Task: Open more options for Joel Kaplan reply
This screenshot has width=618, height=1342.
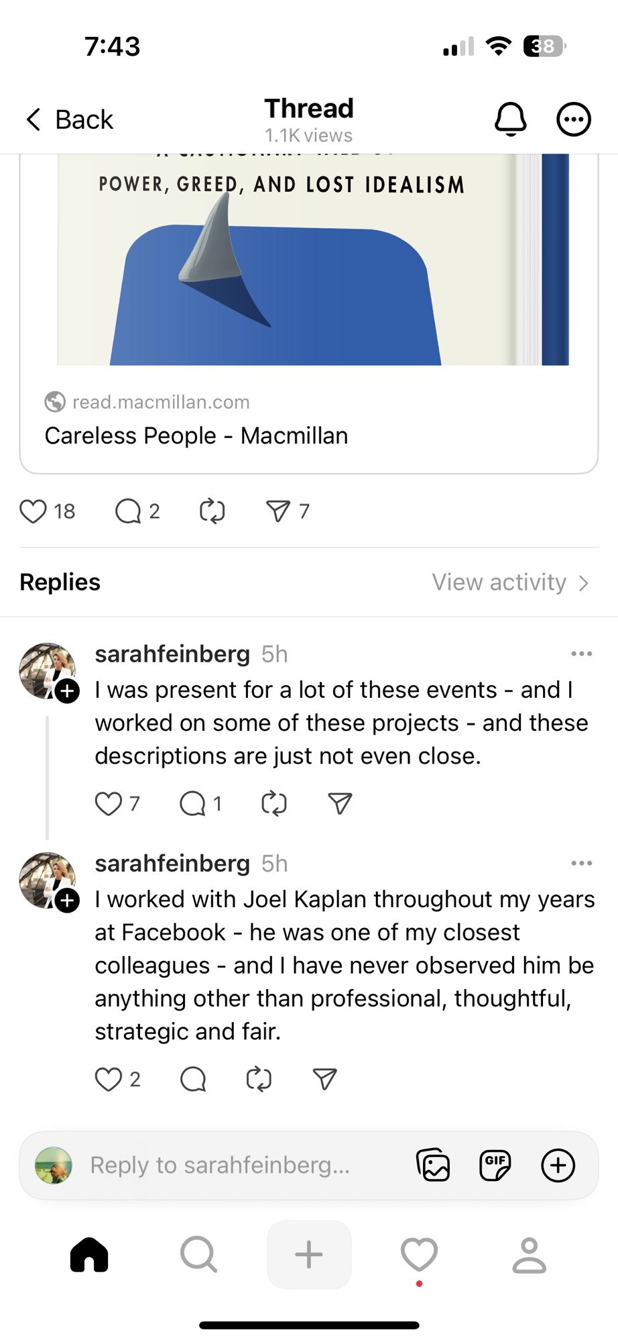Action: click(x=581, y=864)
